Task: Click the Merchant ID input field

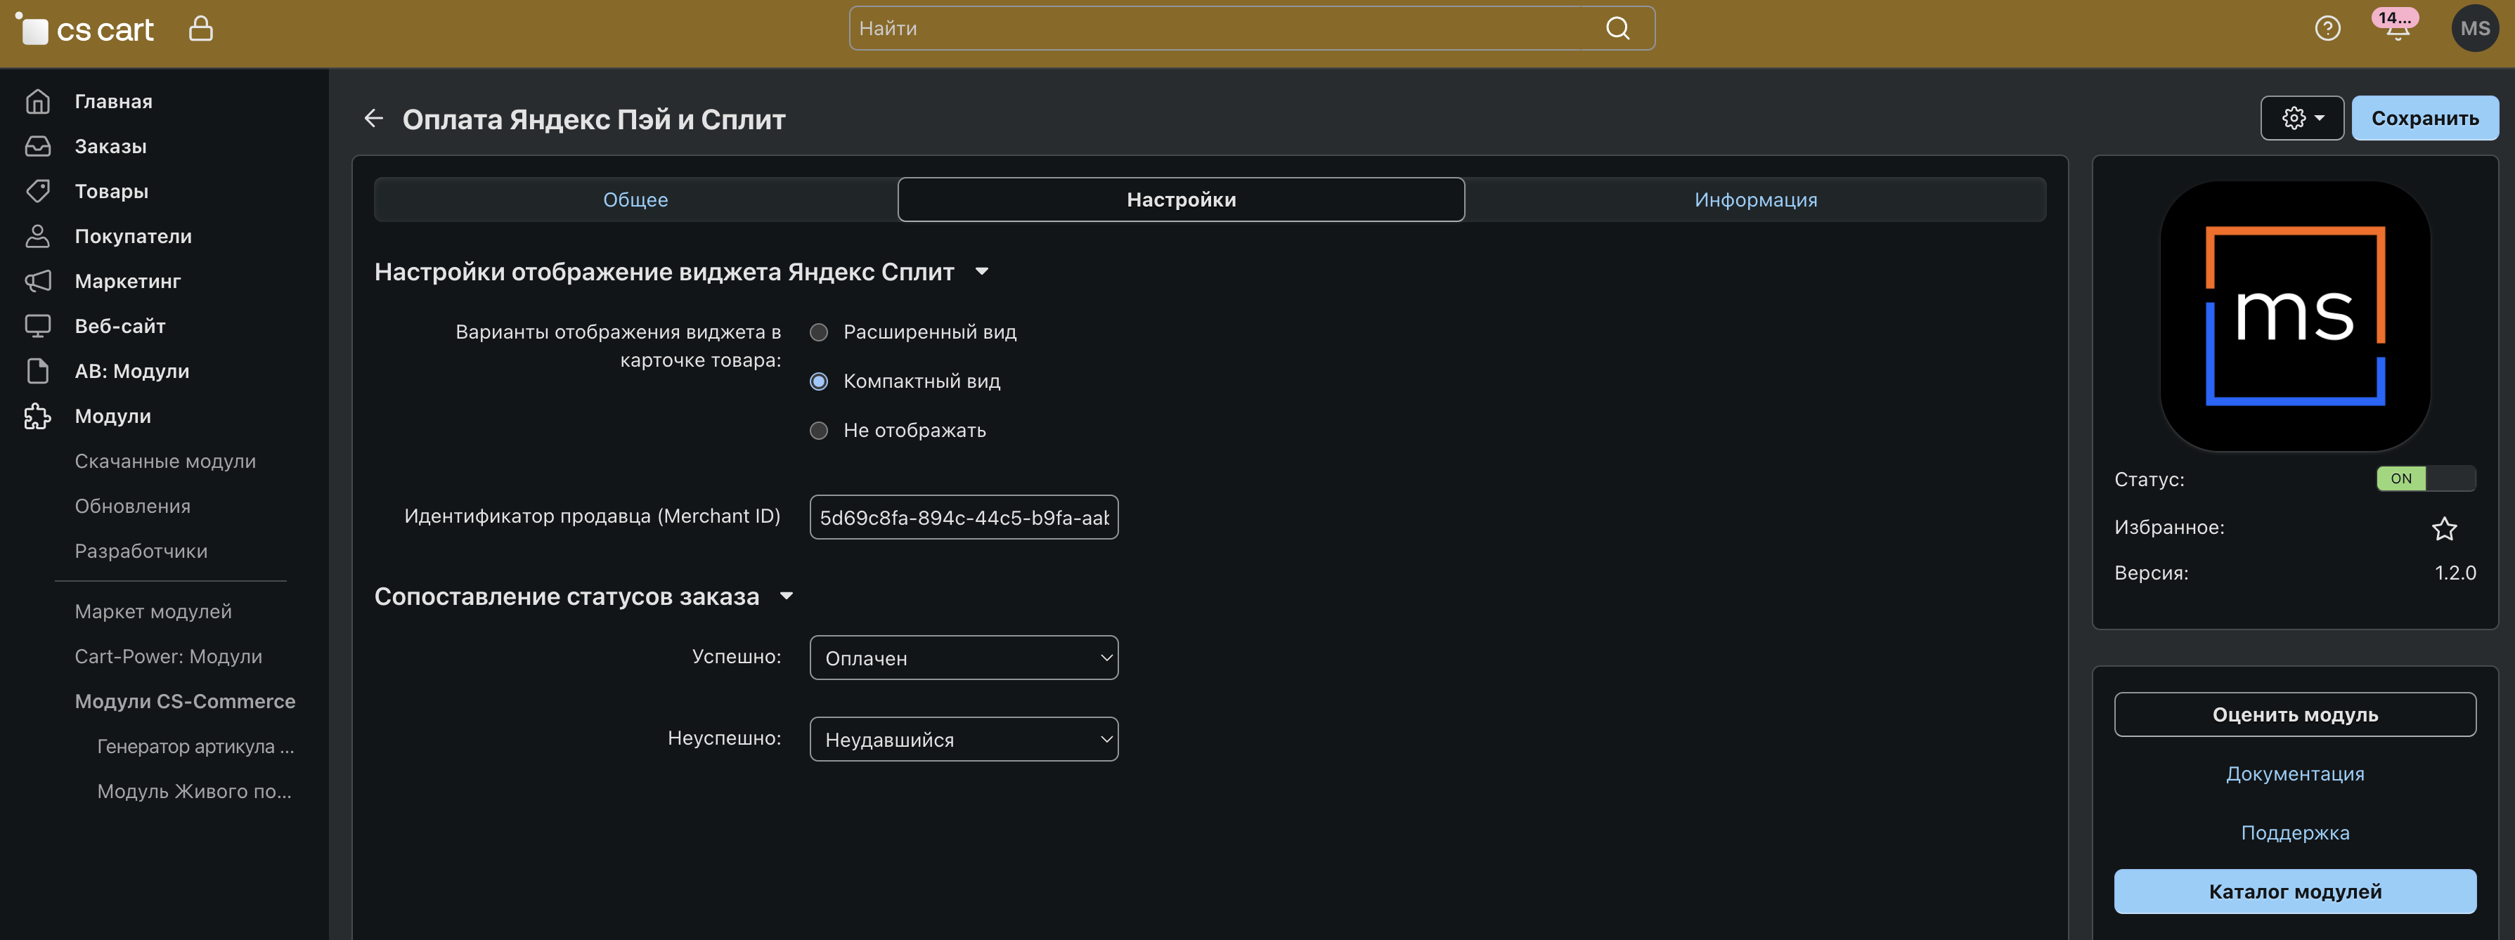Action: coord(964,517)
